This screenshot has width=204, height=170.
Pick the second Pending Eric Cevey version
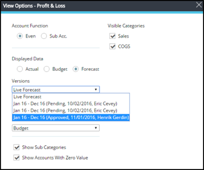[x=71, y=110]
